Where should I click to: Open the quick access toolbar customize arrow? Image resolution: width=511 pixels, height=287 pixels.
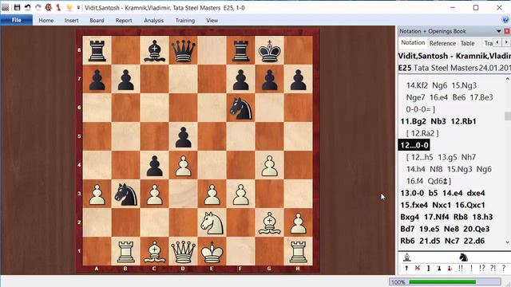[78, 7]
